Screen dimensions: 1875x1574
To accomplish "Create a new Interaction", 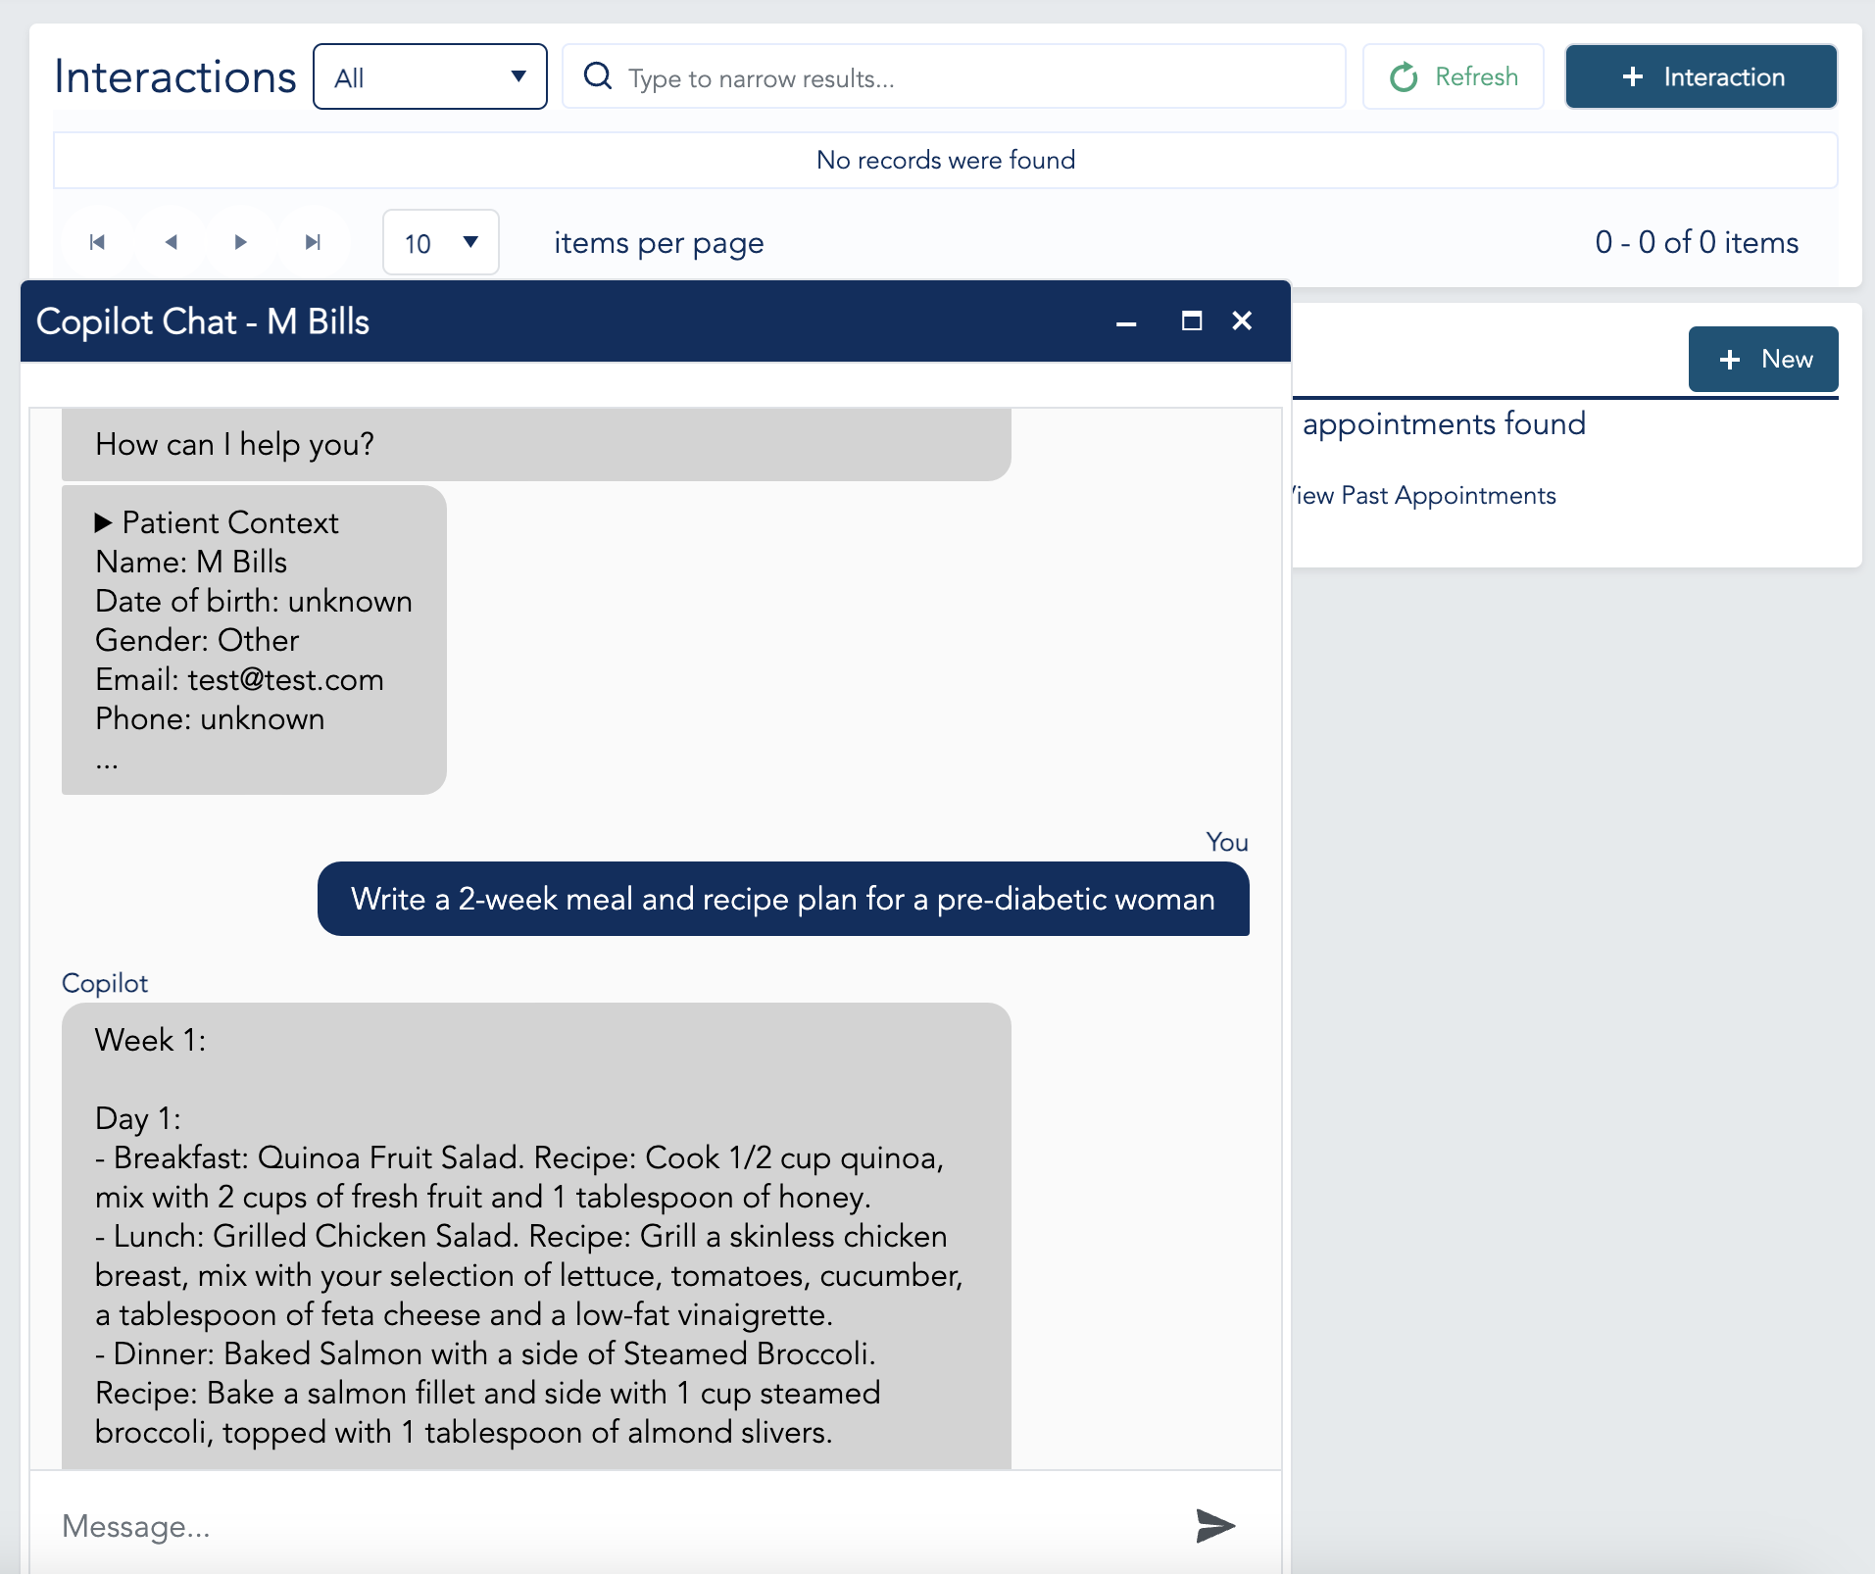I will click(x=1700, y=76).
